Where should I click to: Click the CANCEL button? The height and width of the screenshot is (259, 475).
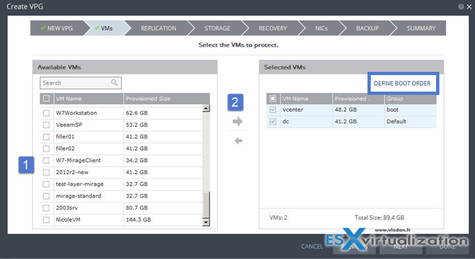[312, 246]
